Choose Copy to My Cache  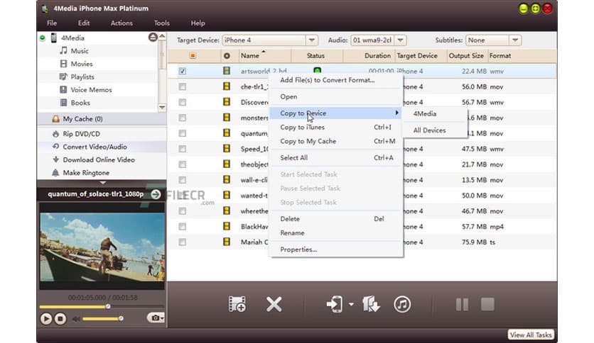336,141
